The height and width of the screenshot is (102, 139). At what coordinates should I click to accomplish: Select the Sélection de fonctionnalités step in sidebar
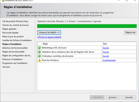click(x=15, y=48)
